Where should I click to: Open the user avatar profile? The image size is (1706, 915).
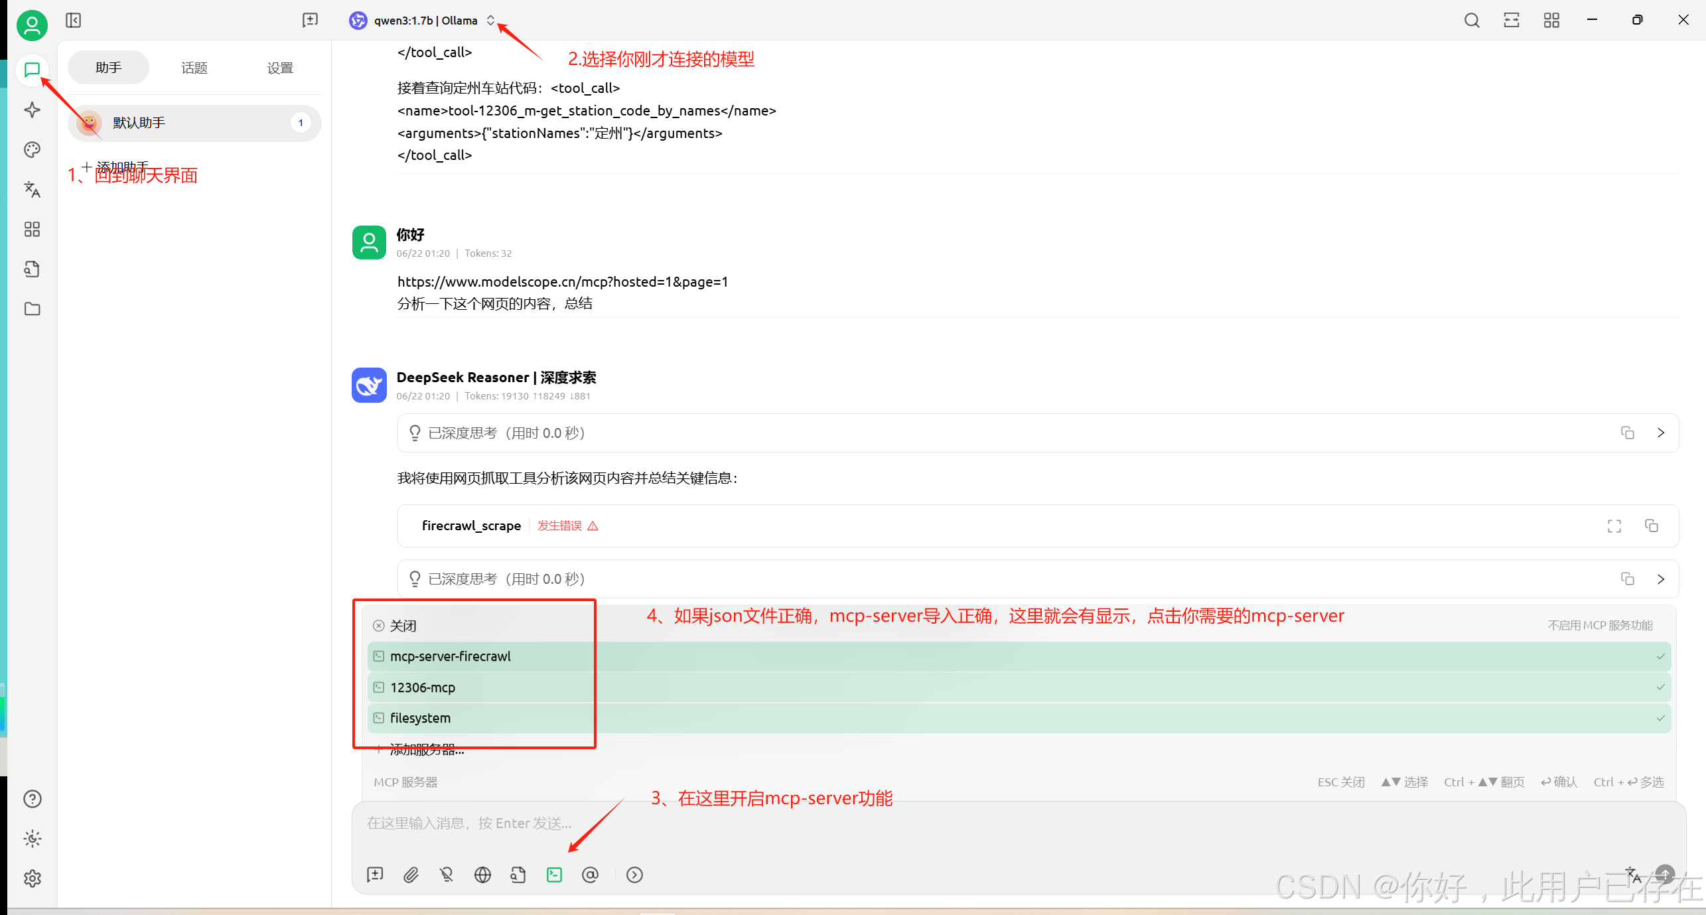32,26
